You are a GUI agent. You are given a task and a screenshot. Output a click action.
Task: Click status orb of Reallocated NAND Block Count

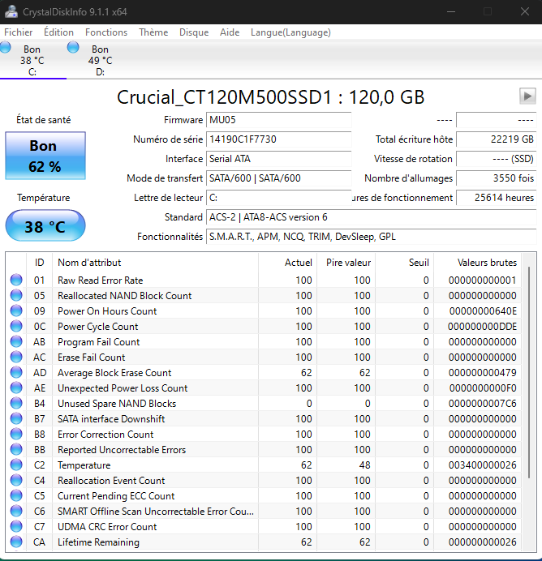tap(16, 295)
